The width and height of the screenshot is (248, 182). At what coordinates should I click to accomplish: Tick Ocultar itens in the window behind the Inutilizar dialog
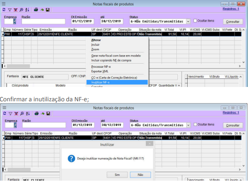pos(195,125)
